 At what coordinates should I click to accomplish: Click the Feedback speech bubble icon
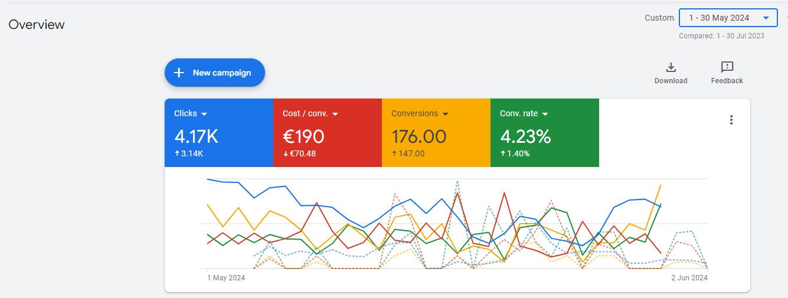[x=727, y=67]
